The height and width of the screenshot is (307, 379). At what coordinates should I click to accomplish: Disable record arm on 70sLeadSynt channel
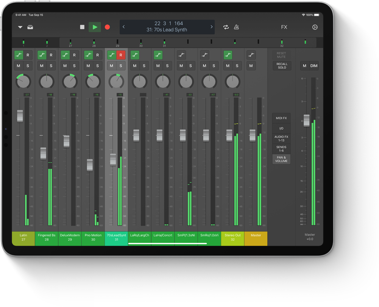click(x=121, y=55)
